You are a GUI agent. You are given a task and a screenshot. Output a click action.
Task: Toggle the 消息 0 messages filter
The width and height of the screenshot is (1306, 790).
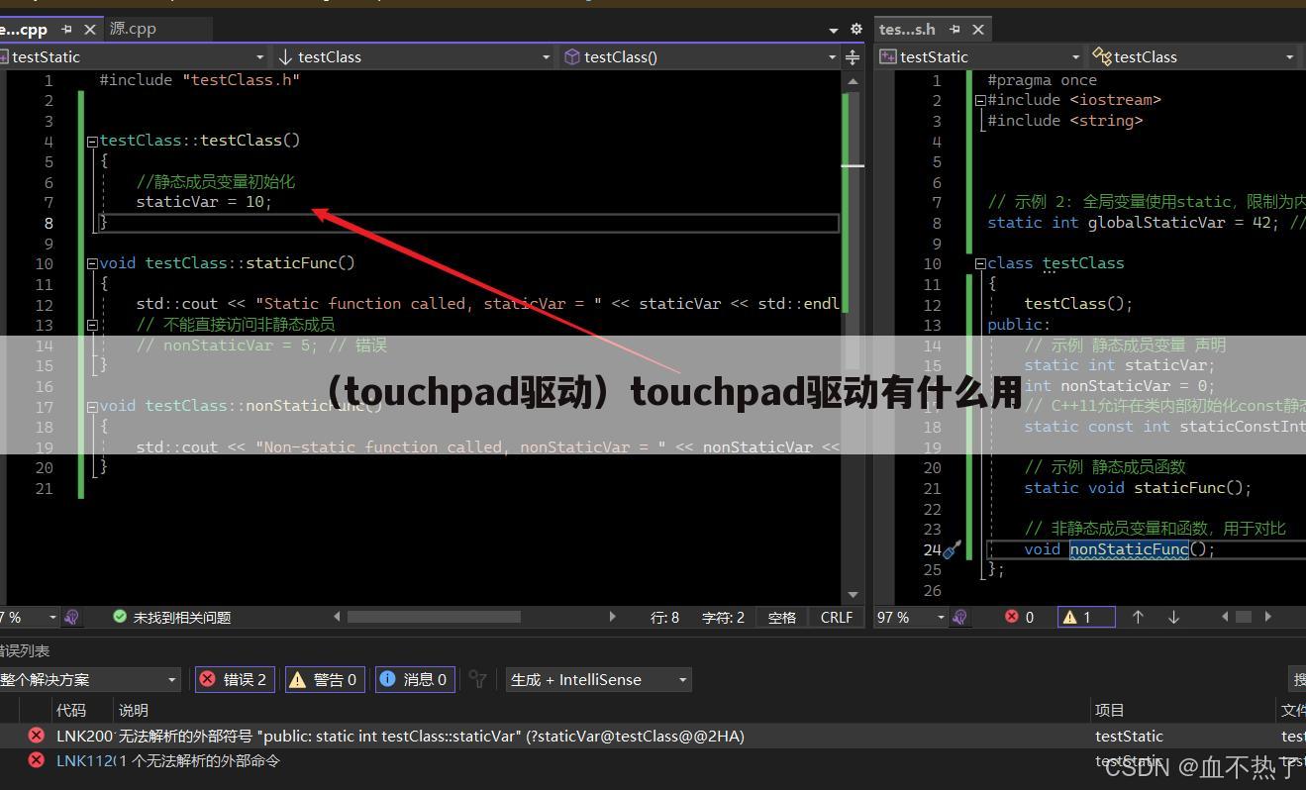415,679
